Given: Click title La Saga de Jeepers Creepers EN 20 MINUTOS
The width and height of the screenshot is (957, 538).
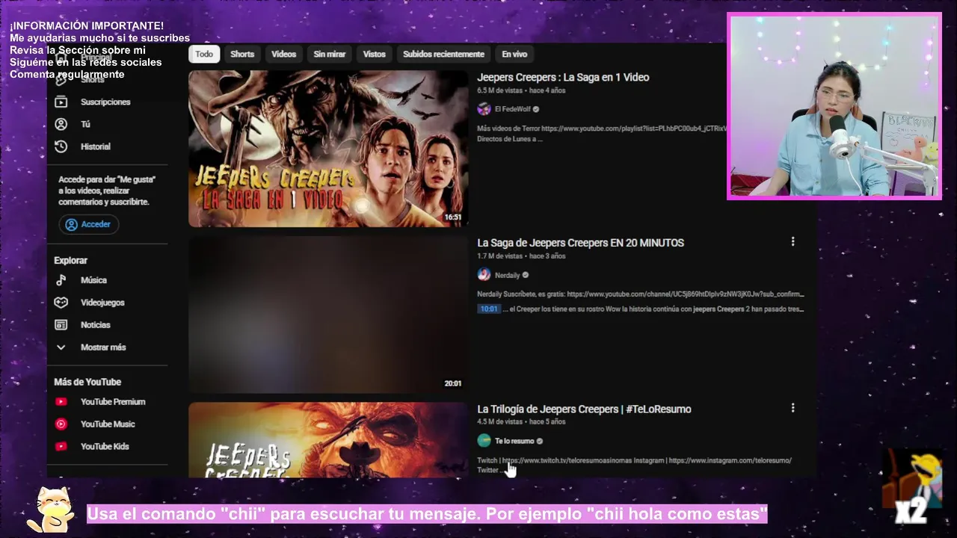Looking at the screenshot, I should pos(580,243).
